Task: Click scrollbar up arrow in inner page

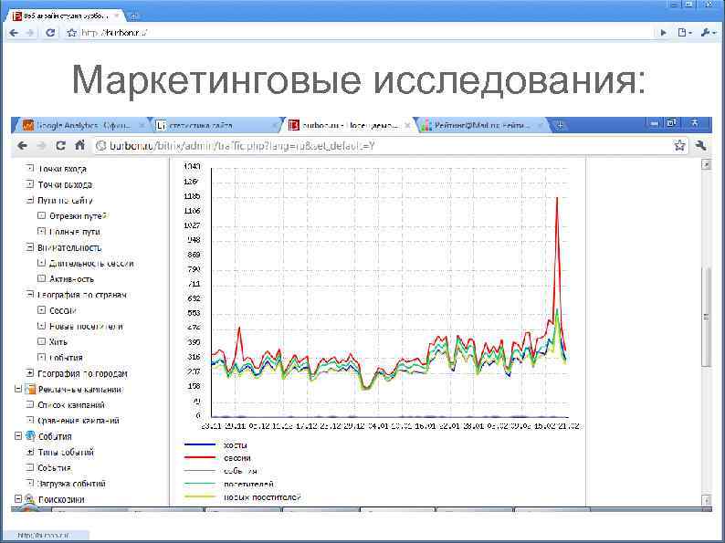Action: 706,164
